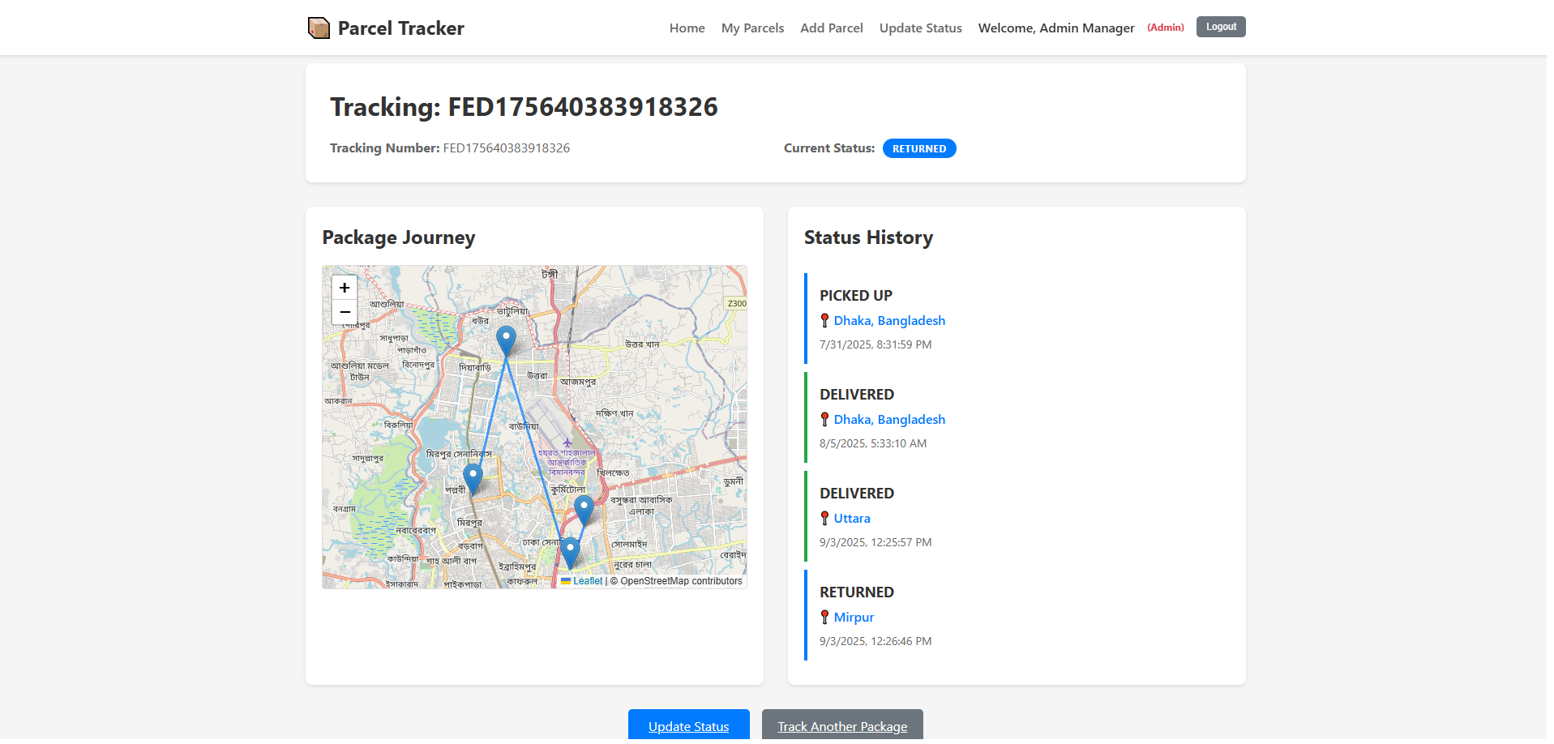The image size is (1554, 744).
Task: Click the Logout button
Action: 1221,27
